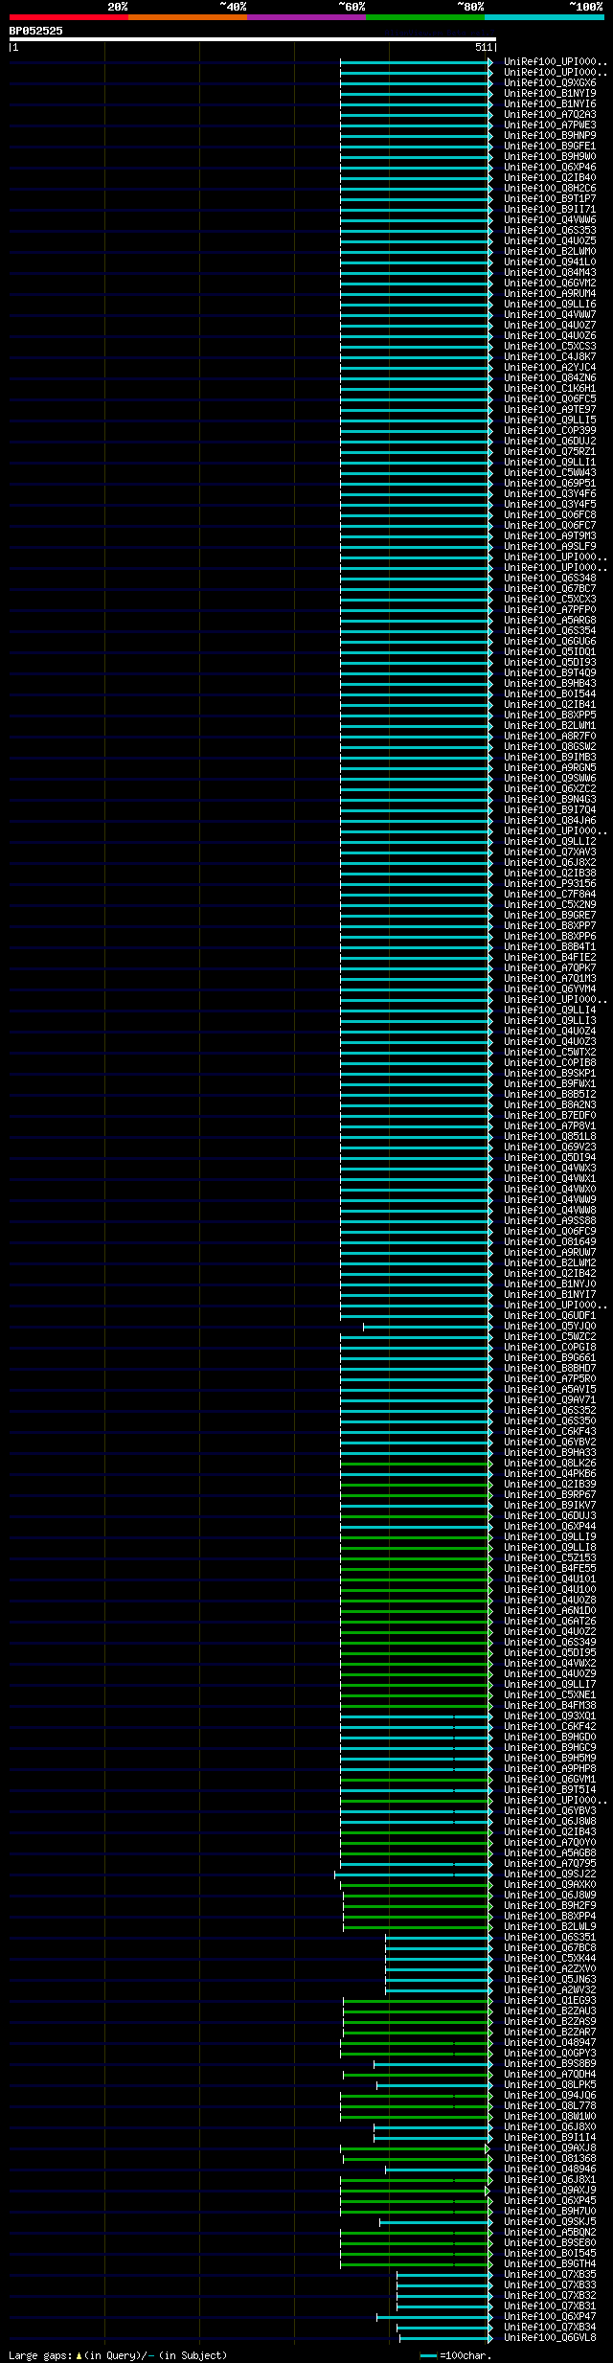
Task: Click UniRef100_Q6UDF1 entry
Action: 550,1316
